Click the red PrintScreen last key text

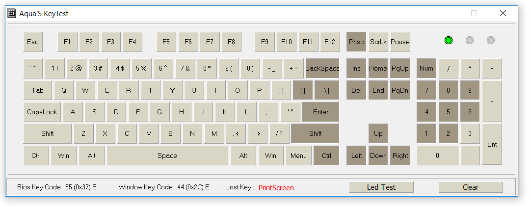(276, 188)
